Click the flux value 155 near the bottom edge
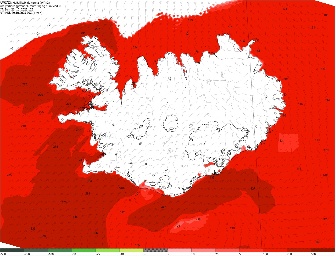Image resolution: width=335 pixels, height=256 pixels. 137,245
